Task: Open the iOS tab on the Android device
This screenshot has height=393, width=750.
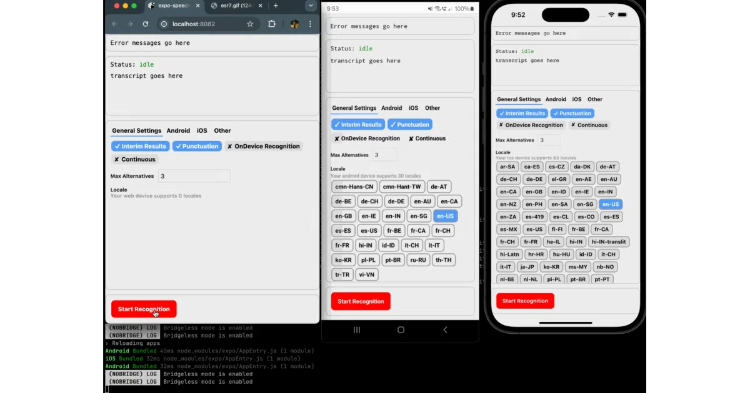Action: (413, 108)
